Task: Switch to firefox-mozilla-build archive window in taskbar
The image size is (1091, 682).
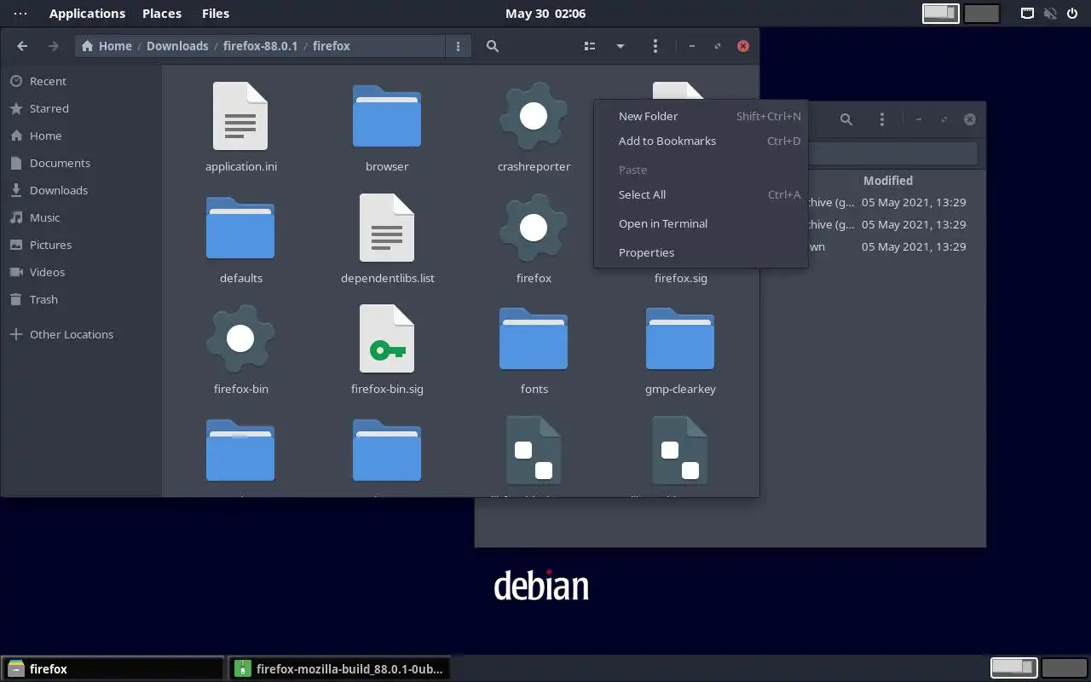Action: point(339,669)
